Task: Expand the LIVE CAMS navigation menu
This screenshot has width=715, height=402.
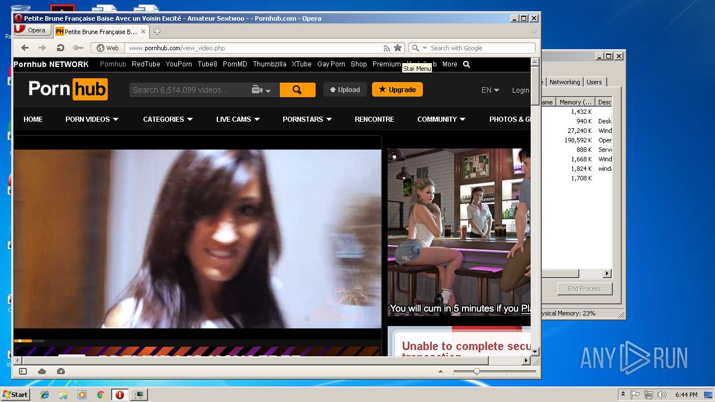Action: (x=237, y=119)
